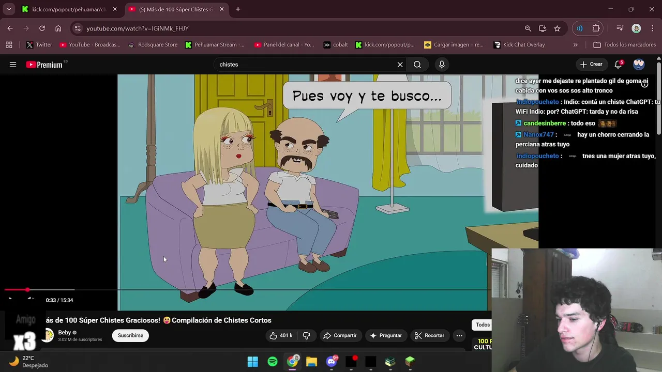This screenshot has width=662, height=372.
Task: Open the Beby channel avatar
Action: coord(48,335)
